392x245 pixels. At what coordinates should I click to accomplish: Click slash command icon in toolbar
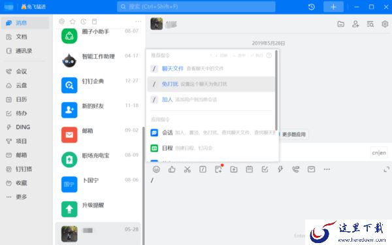tap(203, 169)
